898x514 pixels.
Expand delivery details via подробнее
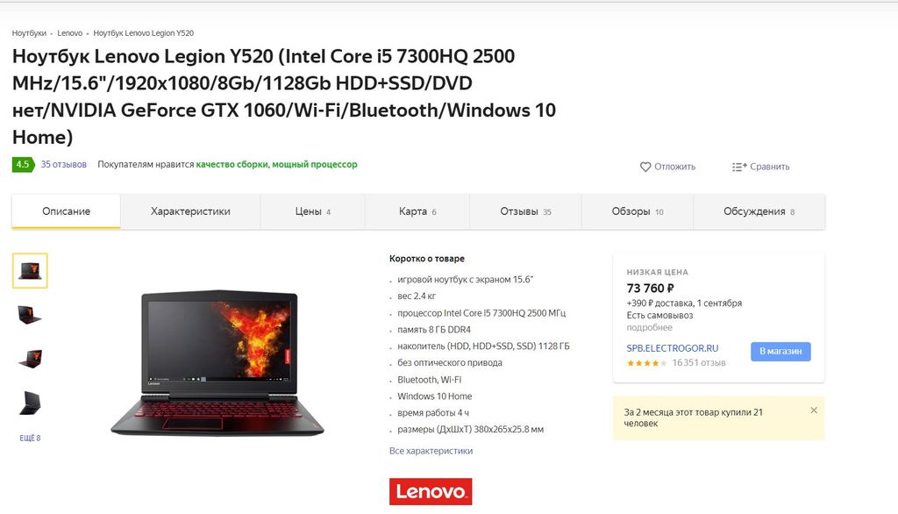click(x=650, y=328)
